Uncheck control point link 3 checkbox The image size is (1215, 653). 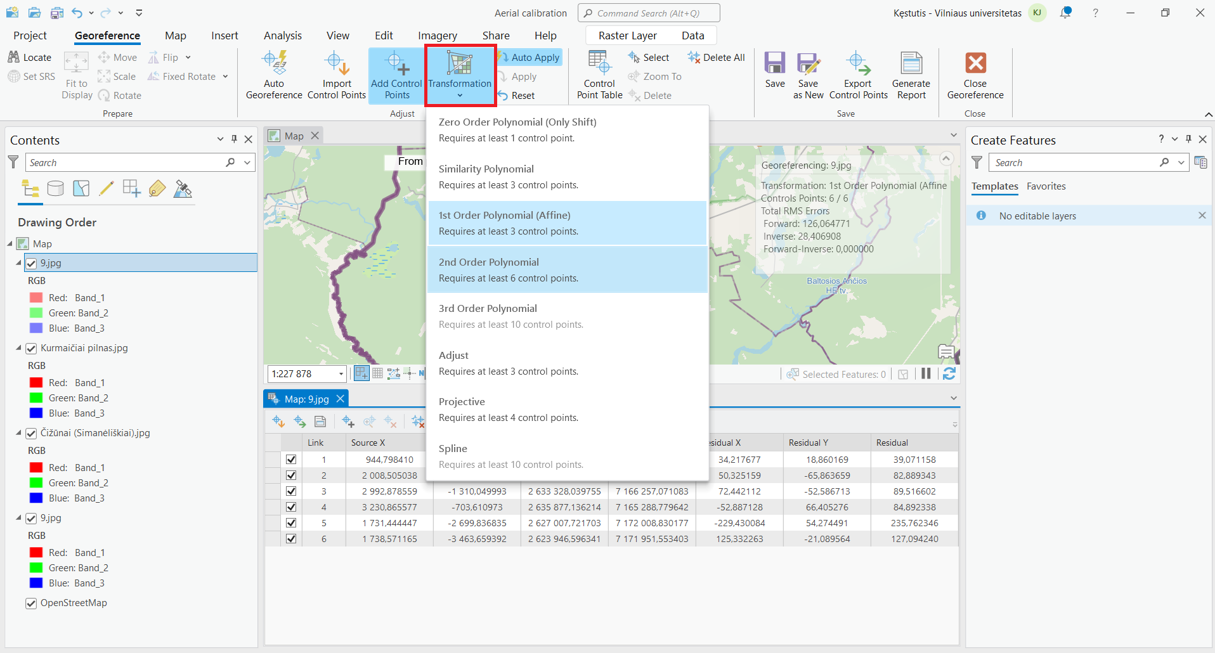point(291,491)
